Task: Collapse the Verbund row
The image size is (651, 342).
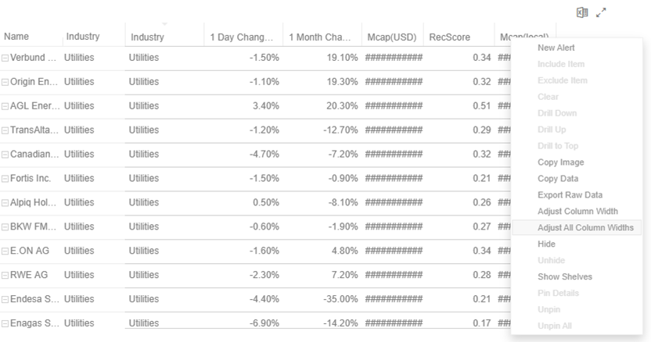Action: 5,58
